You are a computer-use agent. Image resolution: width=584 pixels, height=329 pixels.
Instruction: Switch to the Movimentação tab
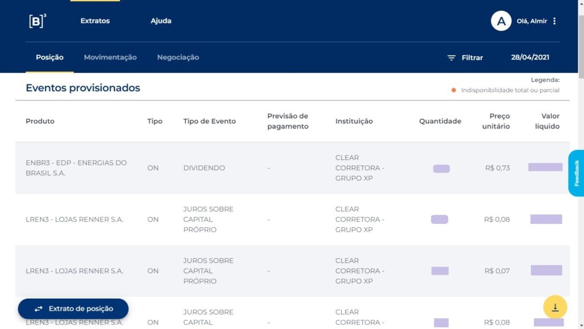(x=110, y=57)
